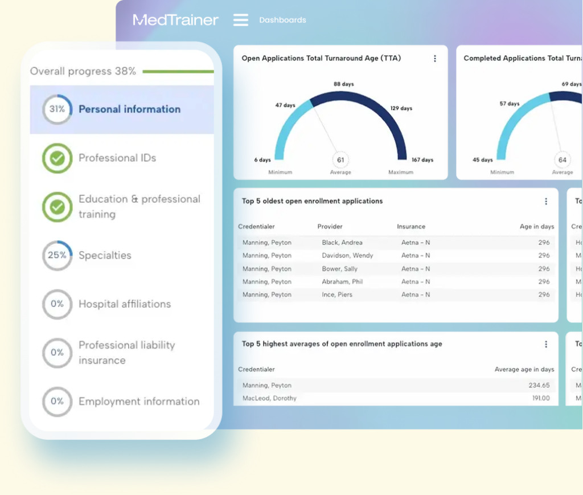Click MacLeod, Dorothy in averages table
Viewport: 583px width, 495px height.
(x=269, y=398)
